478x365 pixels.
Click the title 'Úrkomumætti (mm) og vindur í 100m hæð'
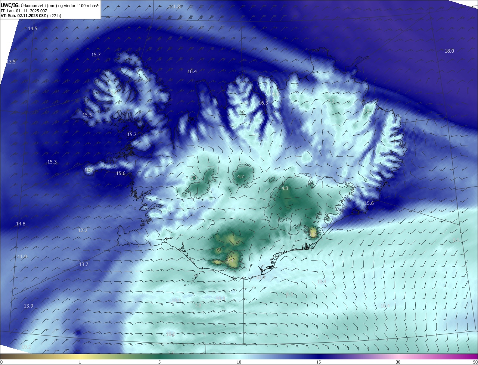[60, 5]
